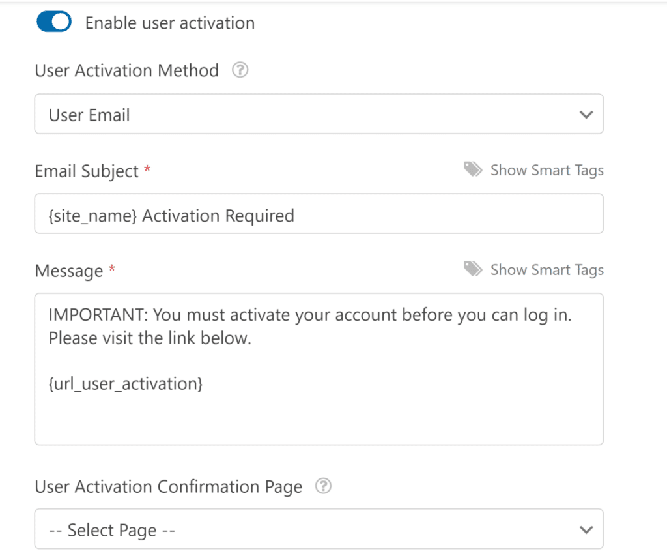Click the chevron on the Select Page dropdown
The height and width of the screenshot is (558, 667).
[x=586, y=529]
